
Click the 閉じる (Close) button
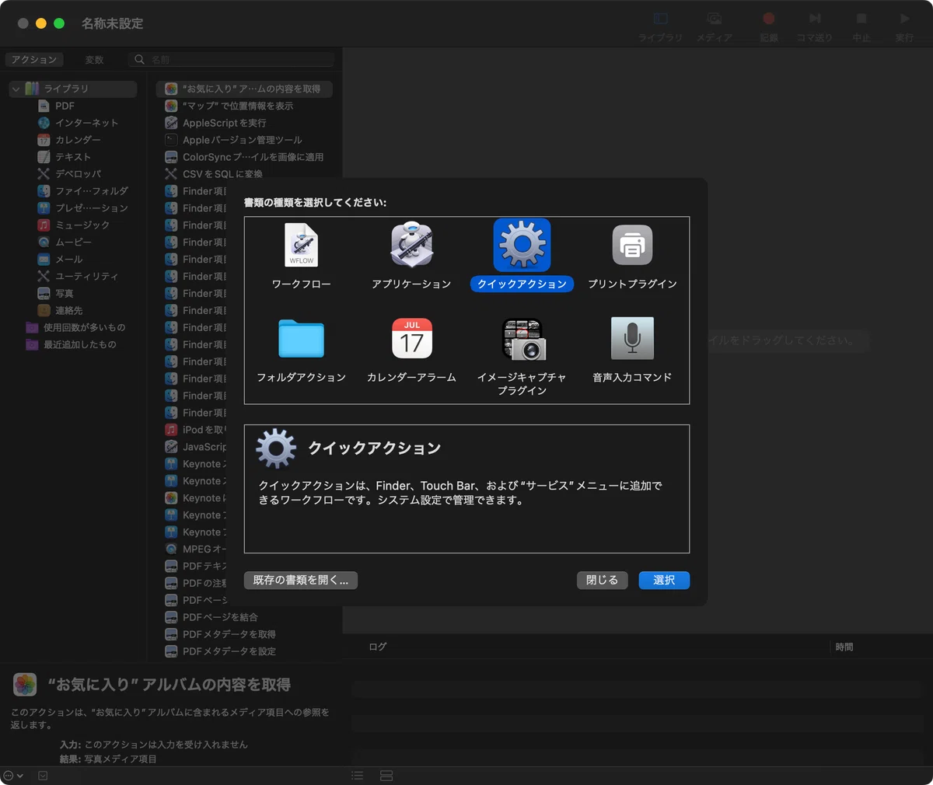pyautogui.click(x=602, y=580)
